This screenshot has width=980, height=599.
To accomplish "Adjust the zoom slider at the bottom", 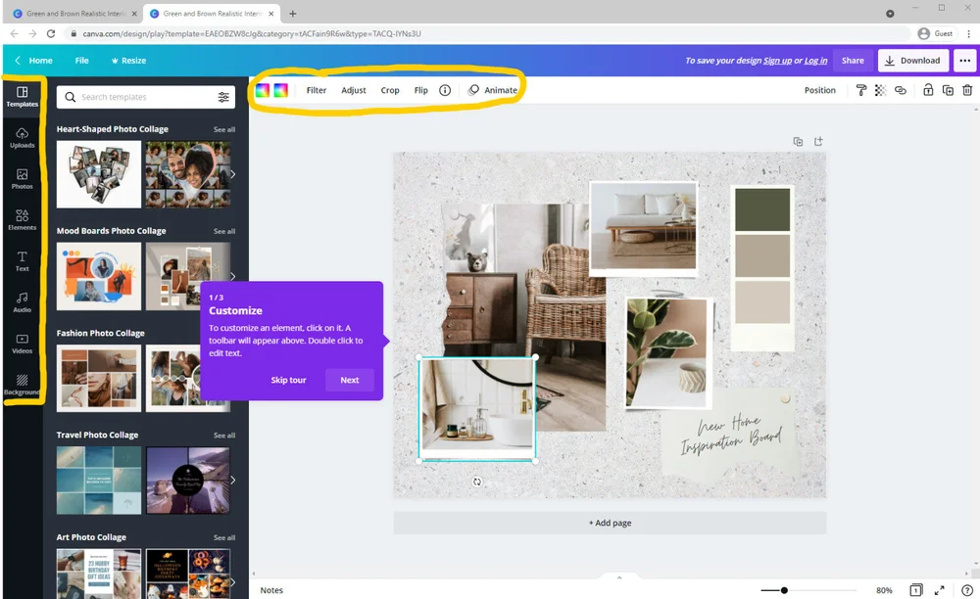I will pyautogui.click(x=784, y=590).
